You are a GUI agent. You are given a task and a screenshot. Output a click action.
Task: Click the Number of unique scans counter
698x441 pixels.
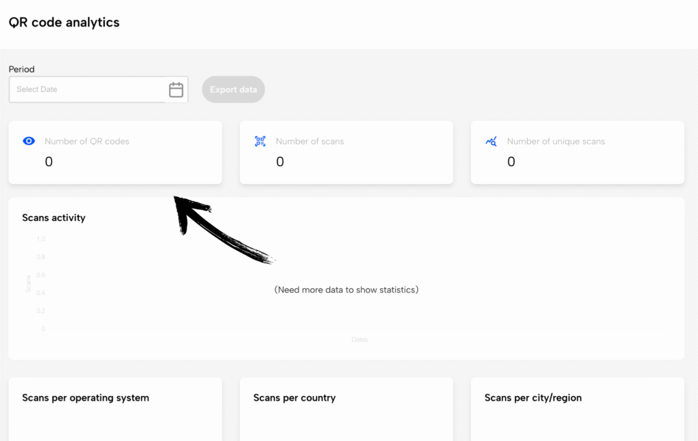click(511, 162)
